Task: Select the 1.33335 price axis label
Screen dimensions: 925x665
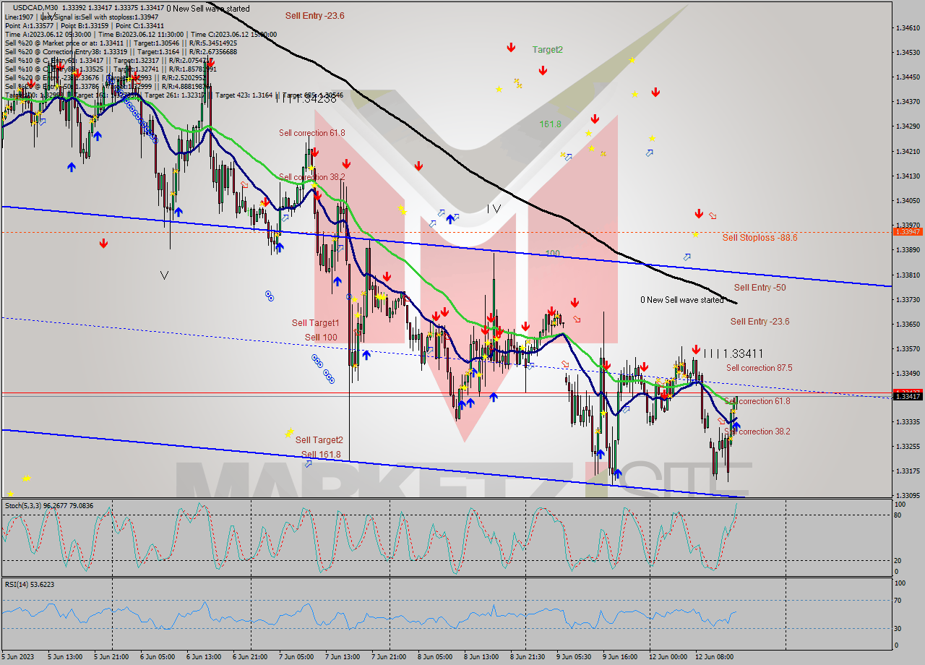Action: 907,421
